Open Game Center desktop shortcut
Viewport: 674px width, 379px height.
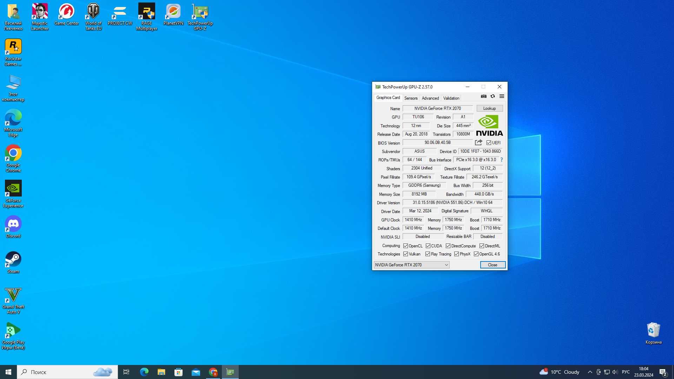coord(66,14)
